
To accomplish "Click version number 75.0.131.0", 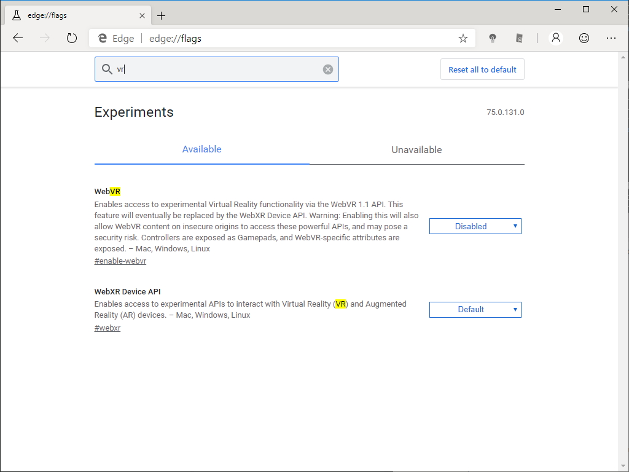I will pyautogui.click(x=506, y=112).
